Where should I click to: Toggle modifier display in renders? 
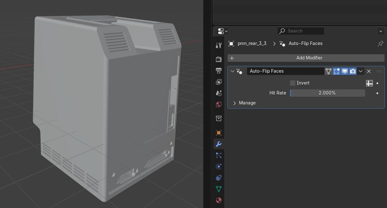[x=353, y=71]
